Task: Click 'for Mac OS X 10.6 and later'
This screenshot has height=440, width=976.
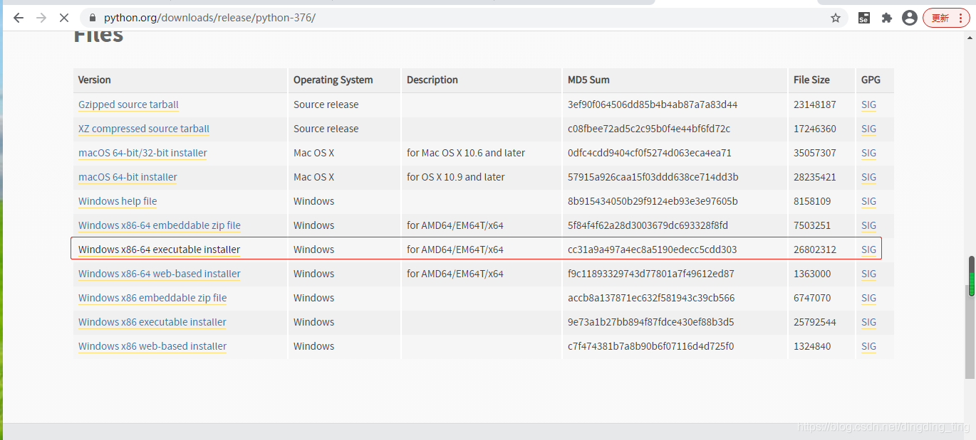Action: point(466,153)
